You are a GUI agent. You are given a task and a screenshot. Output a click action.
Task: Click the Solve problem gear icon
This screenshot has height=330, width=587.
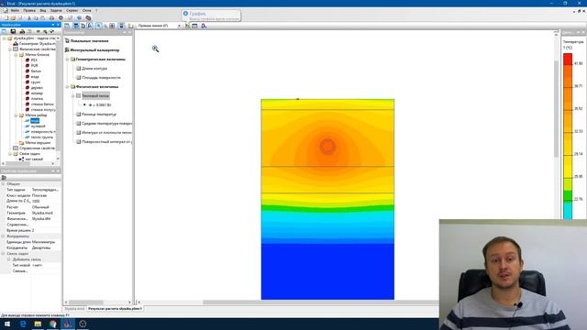(61, 17)
